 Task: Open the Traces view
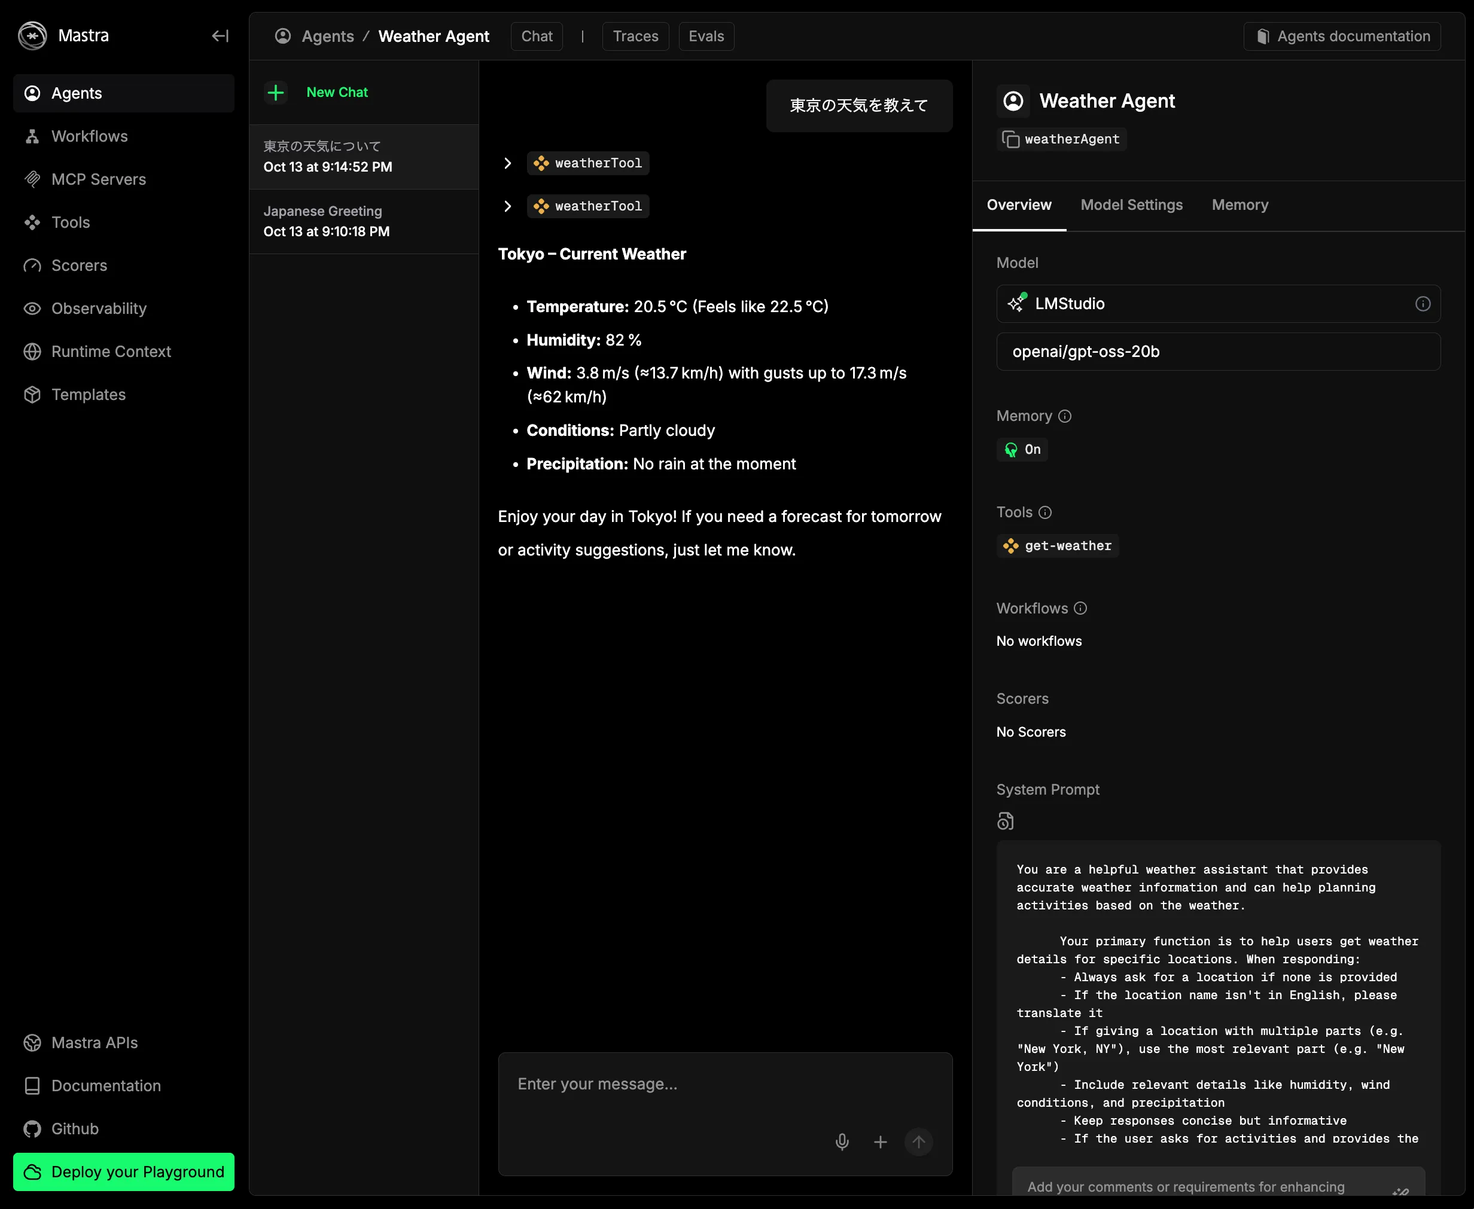pos(635,36)
